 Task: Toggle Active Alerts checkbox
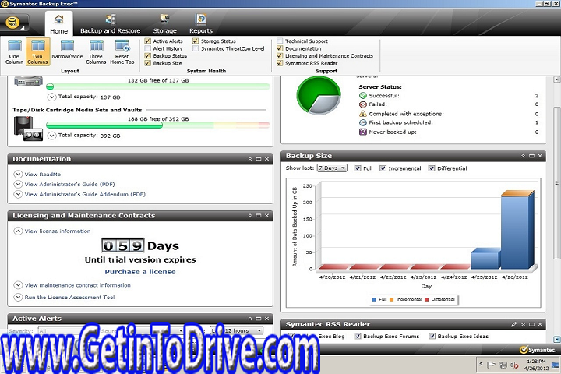(147, 41)
